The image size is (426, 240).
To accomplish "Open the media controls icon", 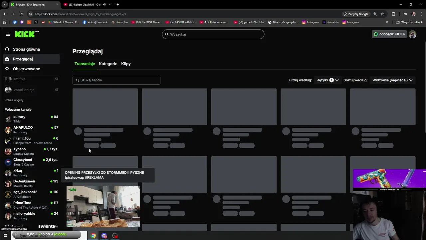I will (405, 14).
